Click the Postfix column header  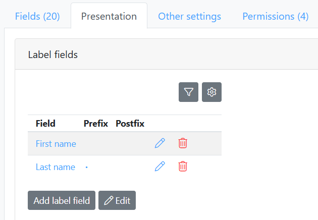[x=130, y=124]
